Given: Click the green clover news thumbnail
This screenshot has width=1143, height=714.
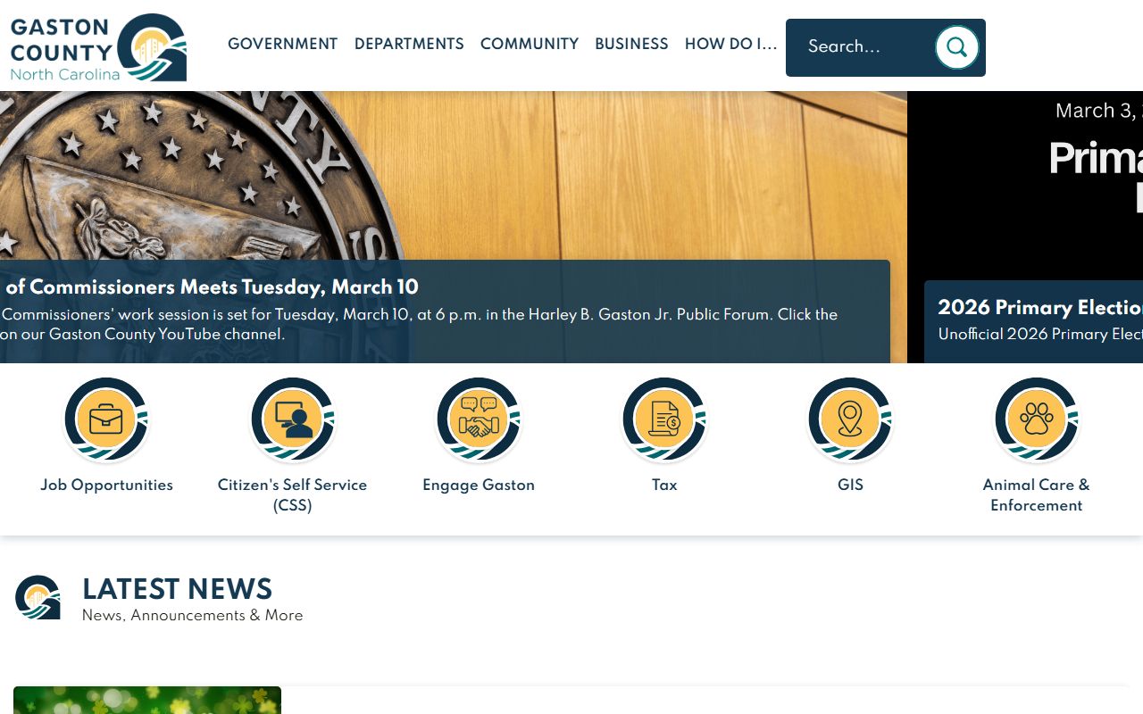Looking at the screenshot, I should tap(147, 700).
